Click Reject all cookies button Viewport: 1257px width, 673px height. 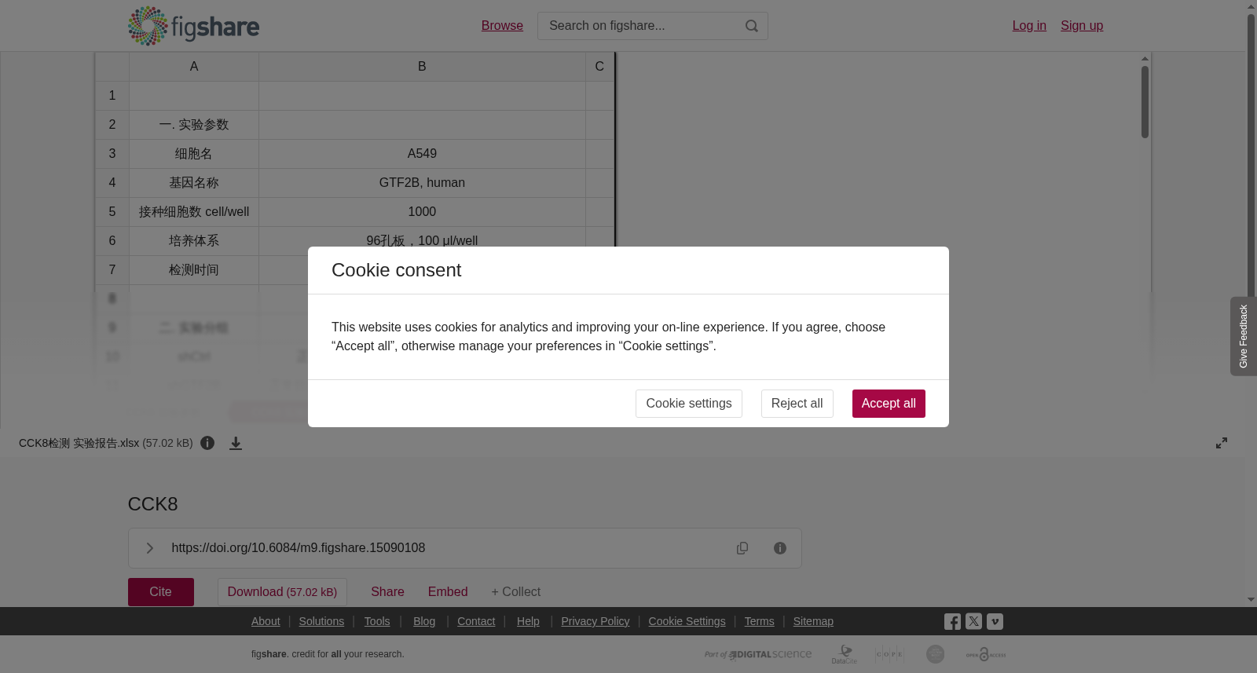797,404
